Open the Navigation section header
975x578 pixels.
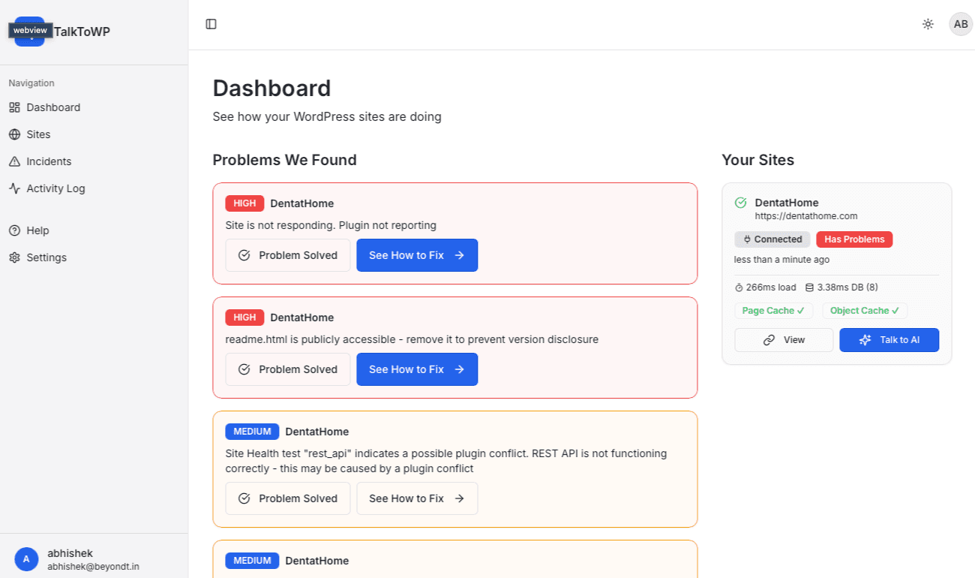(x=31, y=83)
